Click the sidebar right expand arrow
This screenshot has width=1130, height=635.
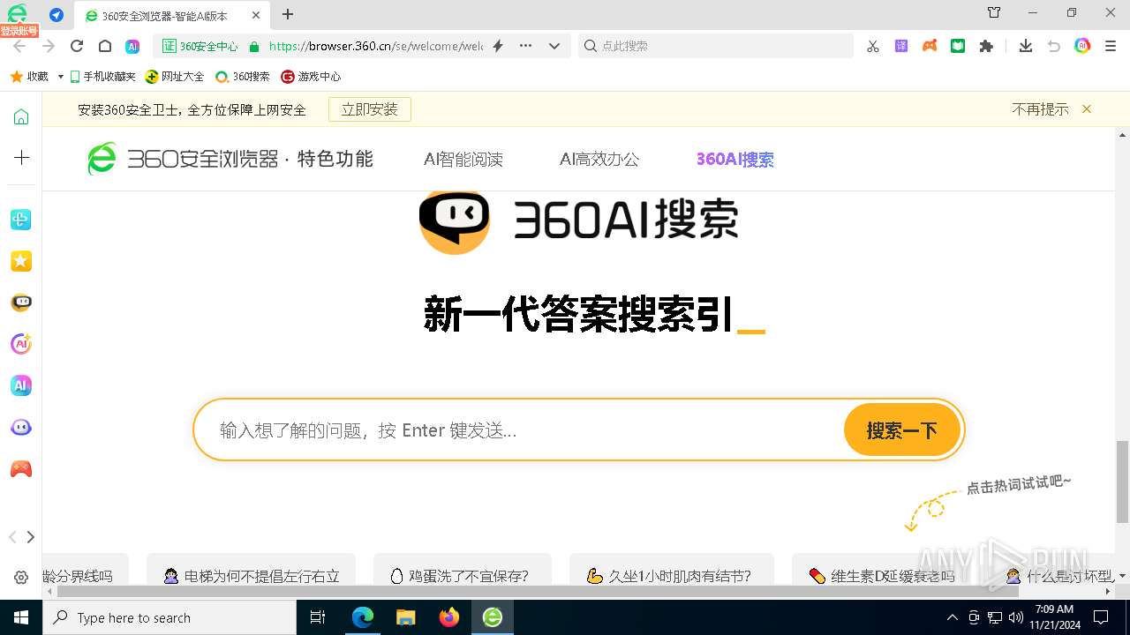[31, 537]
